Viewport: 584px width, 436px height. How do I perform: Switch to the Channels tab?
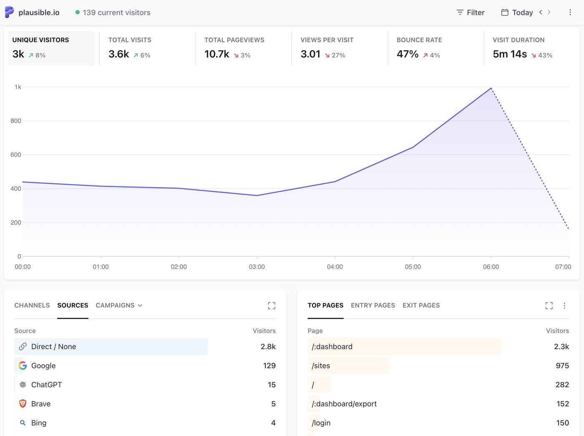[x=32, y=305]
